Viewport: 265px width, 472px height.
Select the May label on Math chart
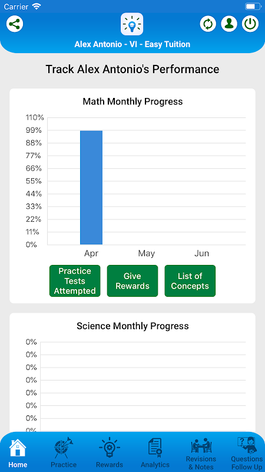pyautogui.click(x=146, y=254)
